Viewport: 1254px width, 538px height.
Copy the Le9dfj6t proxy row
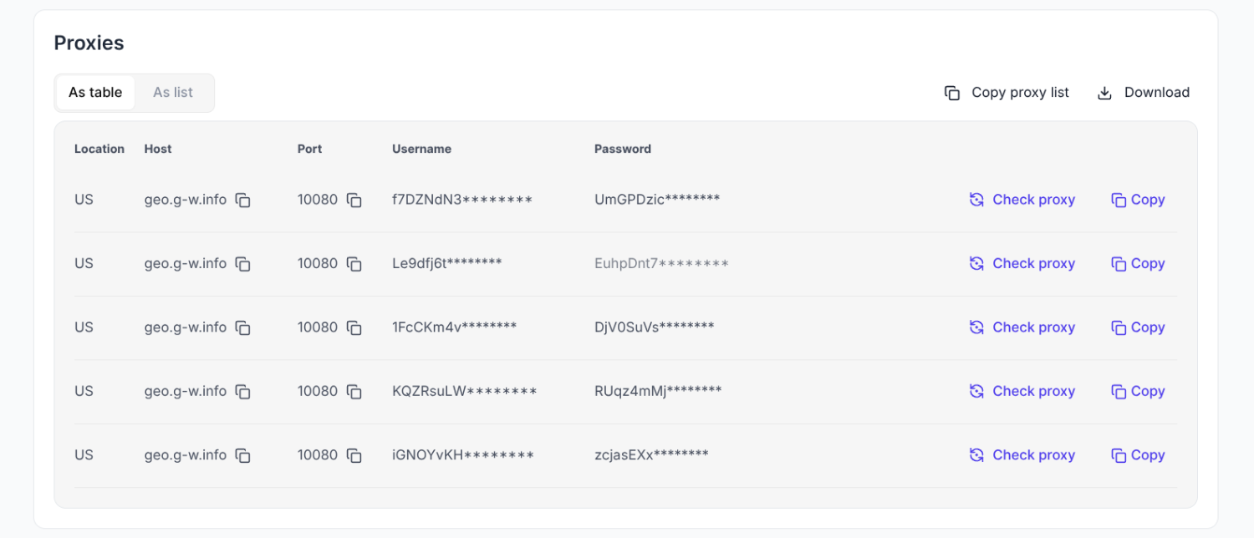click(1138, 264)
